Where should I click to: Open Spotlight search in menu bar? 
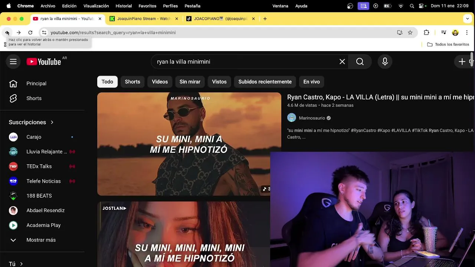412,6
